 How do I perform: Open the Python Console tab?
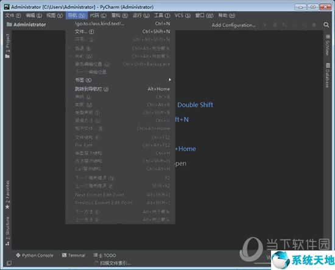[38, 255]
